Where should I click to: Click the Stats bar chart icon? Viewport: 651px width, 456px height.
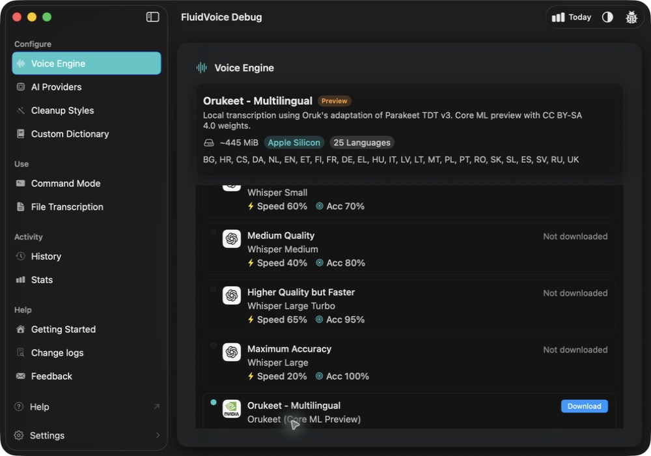20,280
